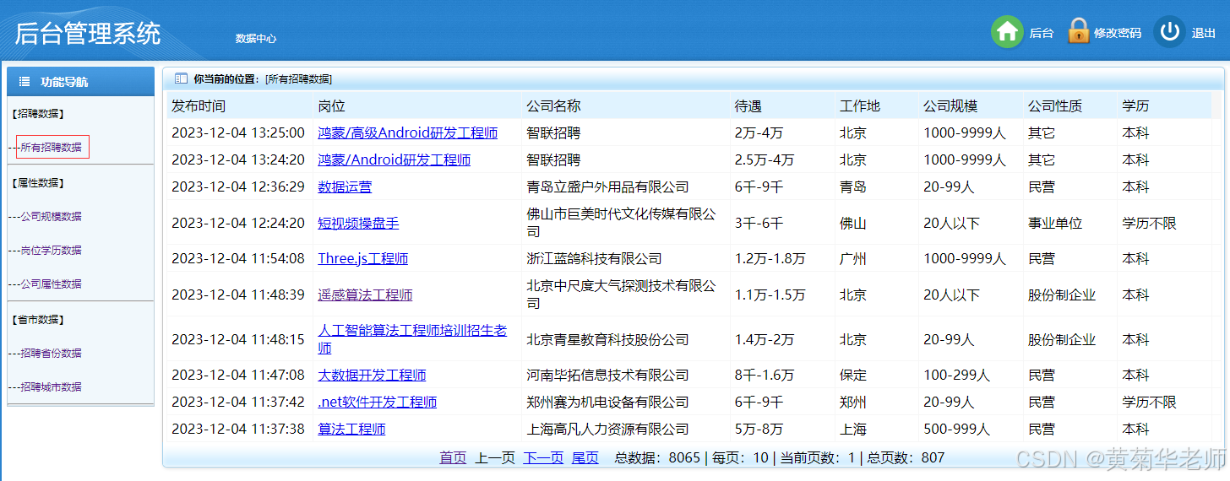Open the 修改密码 link
The width and height of the screenshot is (1230, 481).
(x=1118, y=33)
